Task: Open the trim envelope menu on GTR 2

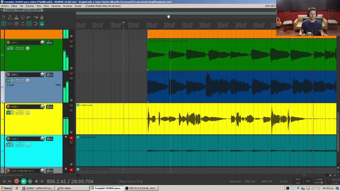Action: [x=19, y=49]
